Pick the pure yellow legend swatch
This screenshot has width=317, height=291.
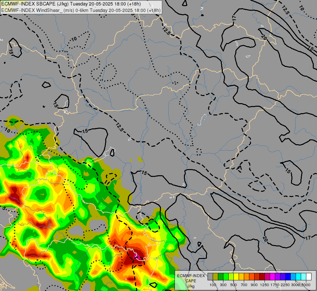(236, 277)
